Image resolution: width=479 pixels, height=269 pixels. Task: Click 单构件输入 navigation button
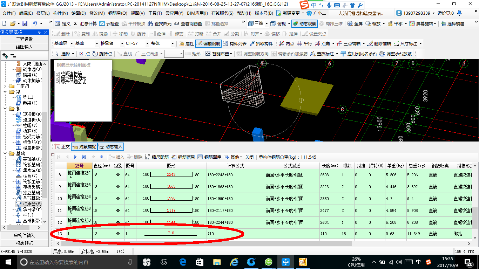pos(25,235)
